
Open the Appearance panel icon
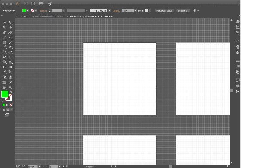237,86
